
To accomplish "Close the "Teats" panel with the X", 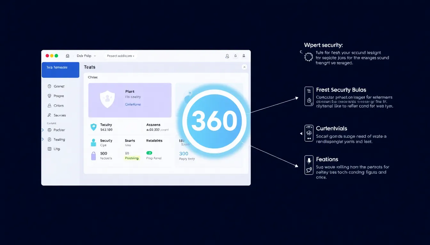I will point(244,67).
